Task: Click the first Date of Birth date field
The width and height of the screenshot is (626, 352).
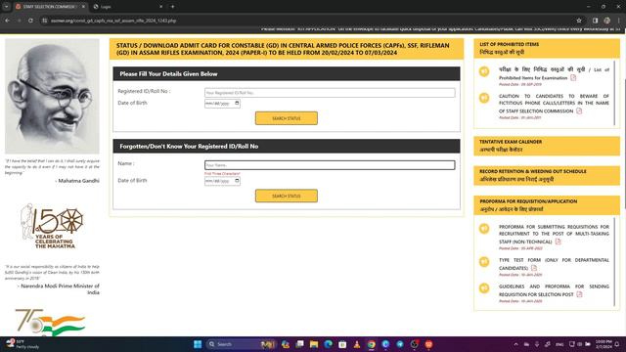Action: pyautogui.click(x=222, y=104)
